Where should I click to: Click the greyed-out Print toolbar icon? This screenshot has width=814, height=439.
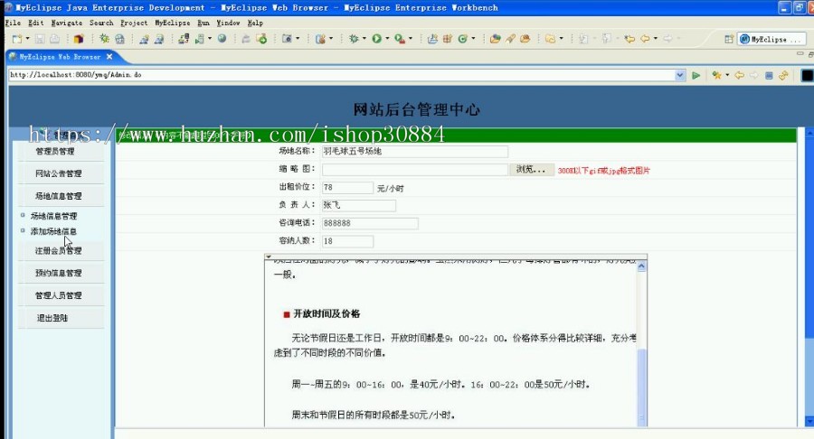click(54, 39)
